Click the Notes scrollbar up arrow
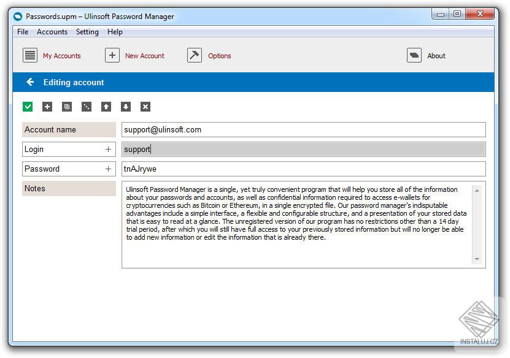Screen dimensions: 510x358 click(x=477, y=191)
